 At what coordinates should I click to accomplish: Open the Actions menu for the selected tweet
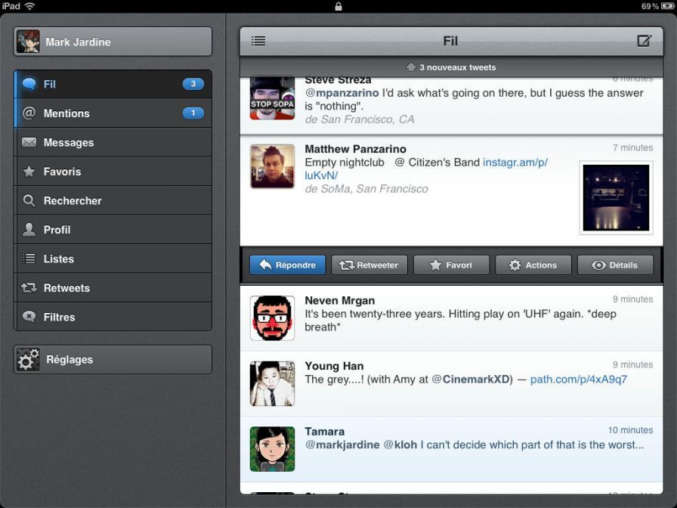click(533, 265)
